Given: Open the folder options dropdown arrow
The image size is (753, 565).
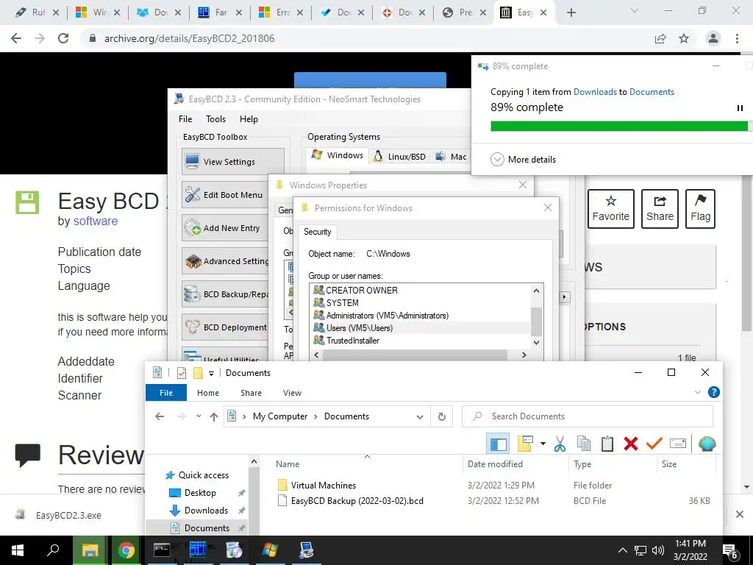Looking at the screenshot, I should (543, 444).
